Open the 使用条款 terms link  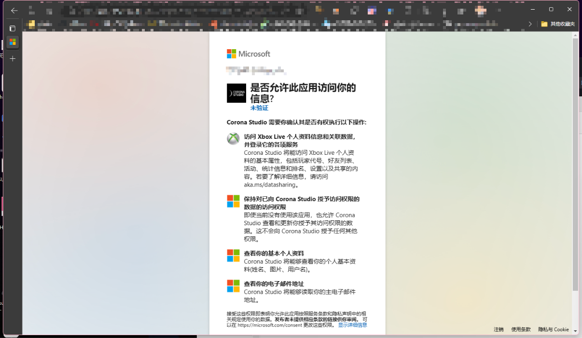521,329
